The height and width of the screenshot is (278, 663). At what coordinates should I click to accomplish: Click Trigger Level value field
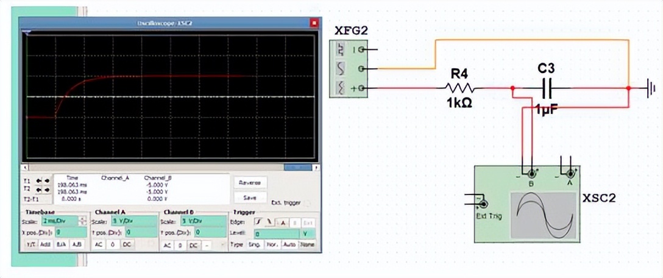[277, 234]
